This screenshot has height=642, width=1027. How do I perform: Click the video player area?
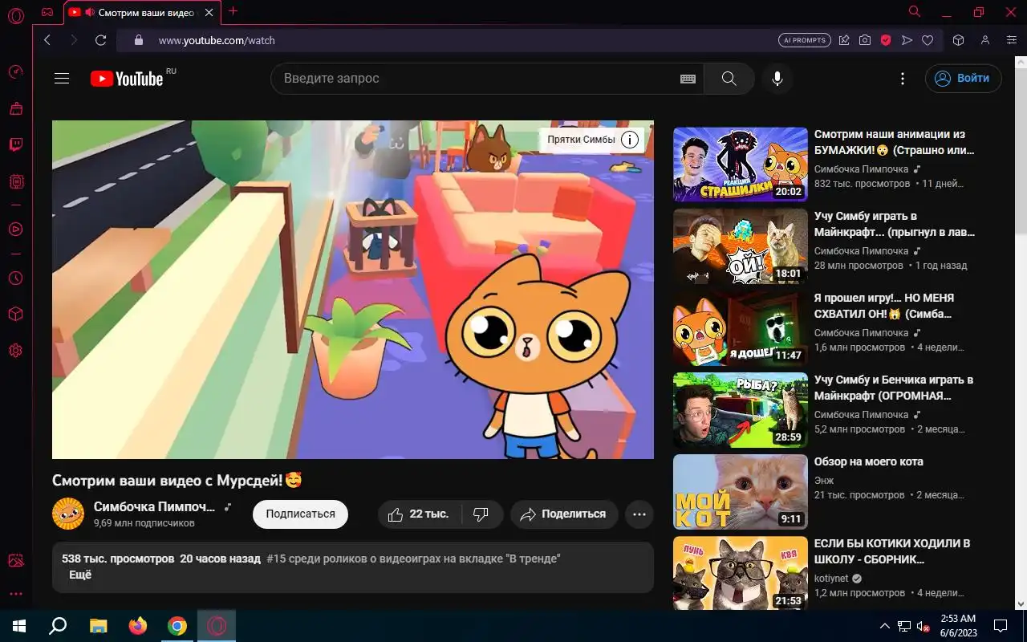[353, 290]
